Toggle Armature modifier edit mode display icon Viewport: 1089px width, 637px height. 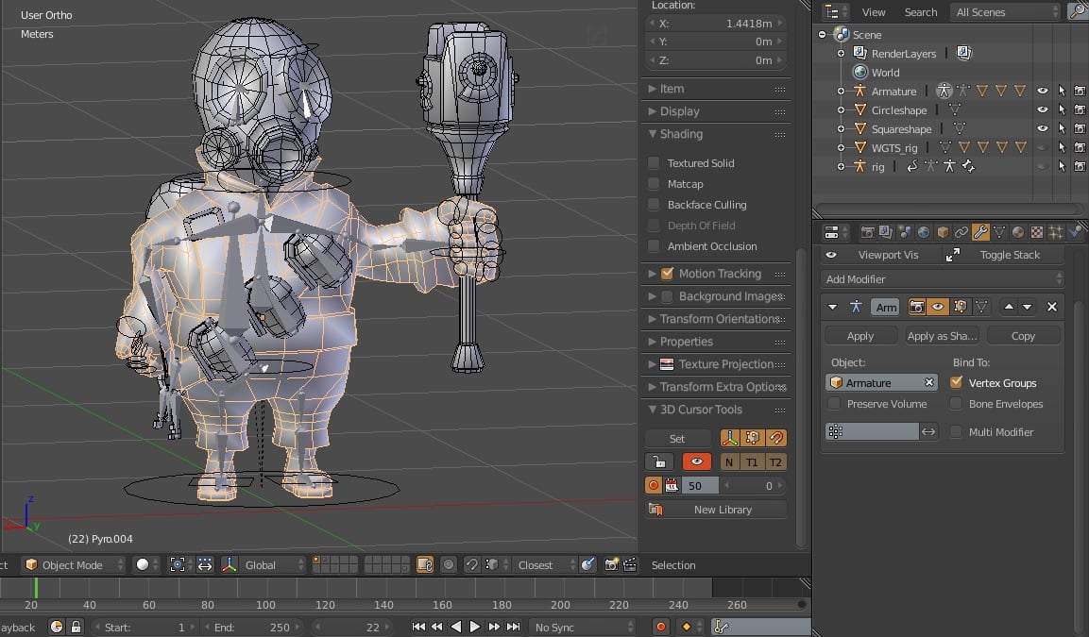point(960,307)
